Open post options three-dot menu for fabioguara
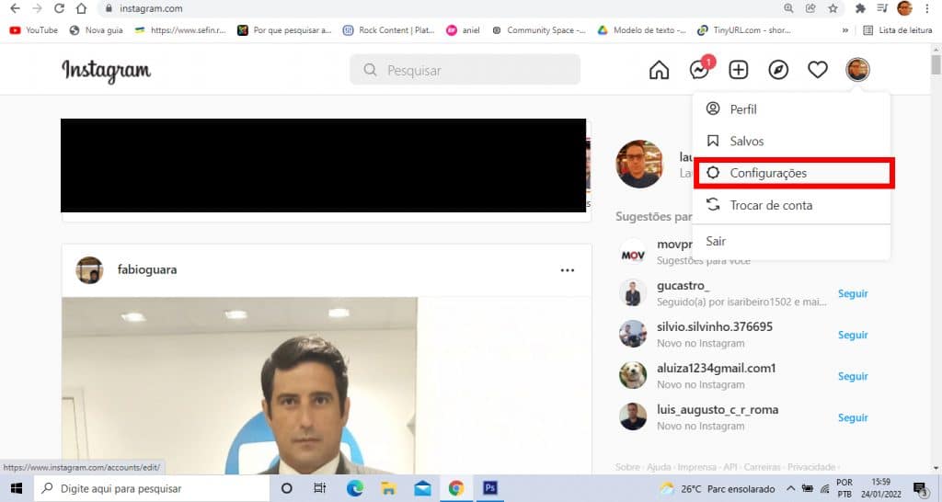 tap(567, 270)
